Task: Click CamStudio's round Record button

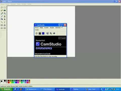Action: point(37,33)
